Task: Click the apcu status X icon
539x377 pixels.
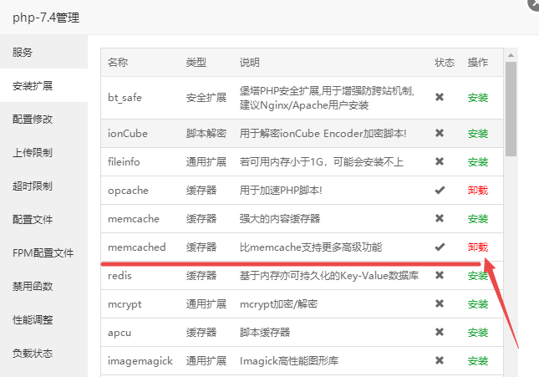Action: (440, 333)
